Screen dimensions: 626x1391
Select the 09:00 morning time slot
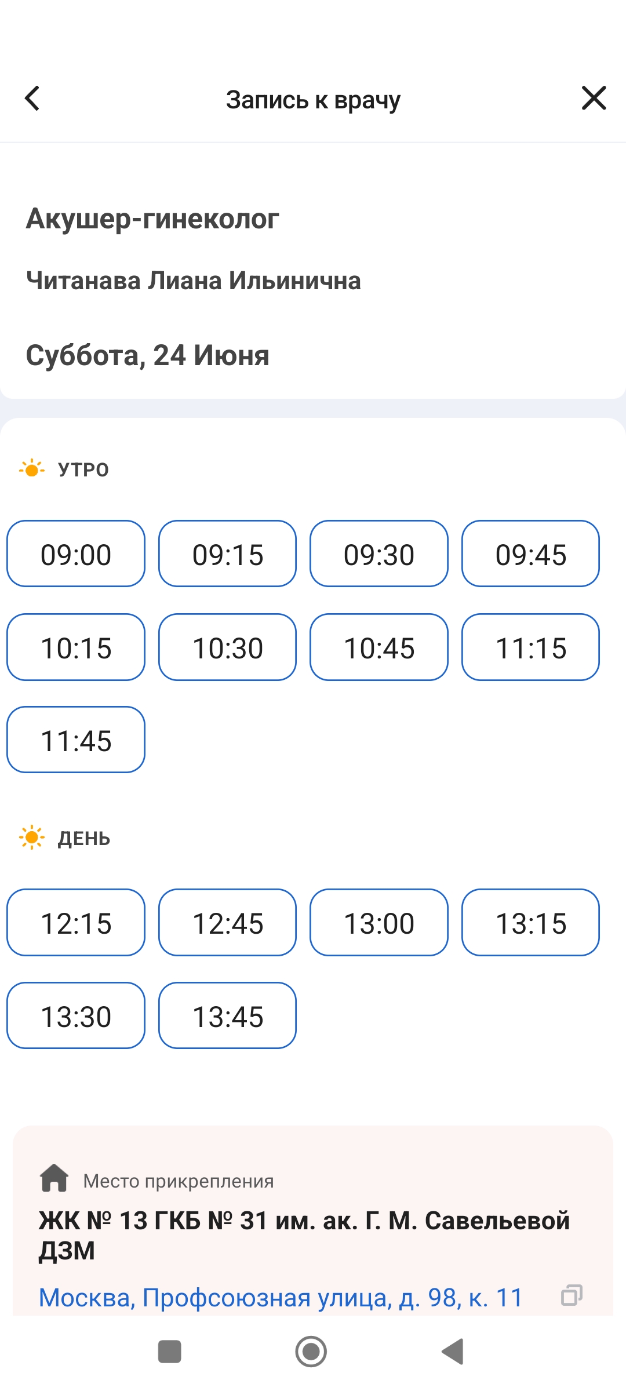pyautogui.click(x=76, y=554)
